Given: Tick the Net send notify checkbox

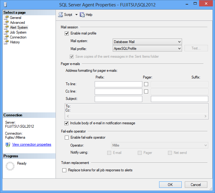Looking at the screenshot, I should point(170,153).
